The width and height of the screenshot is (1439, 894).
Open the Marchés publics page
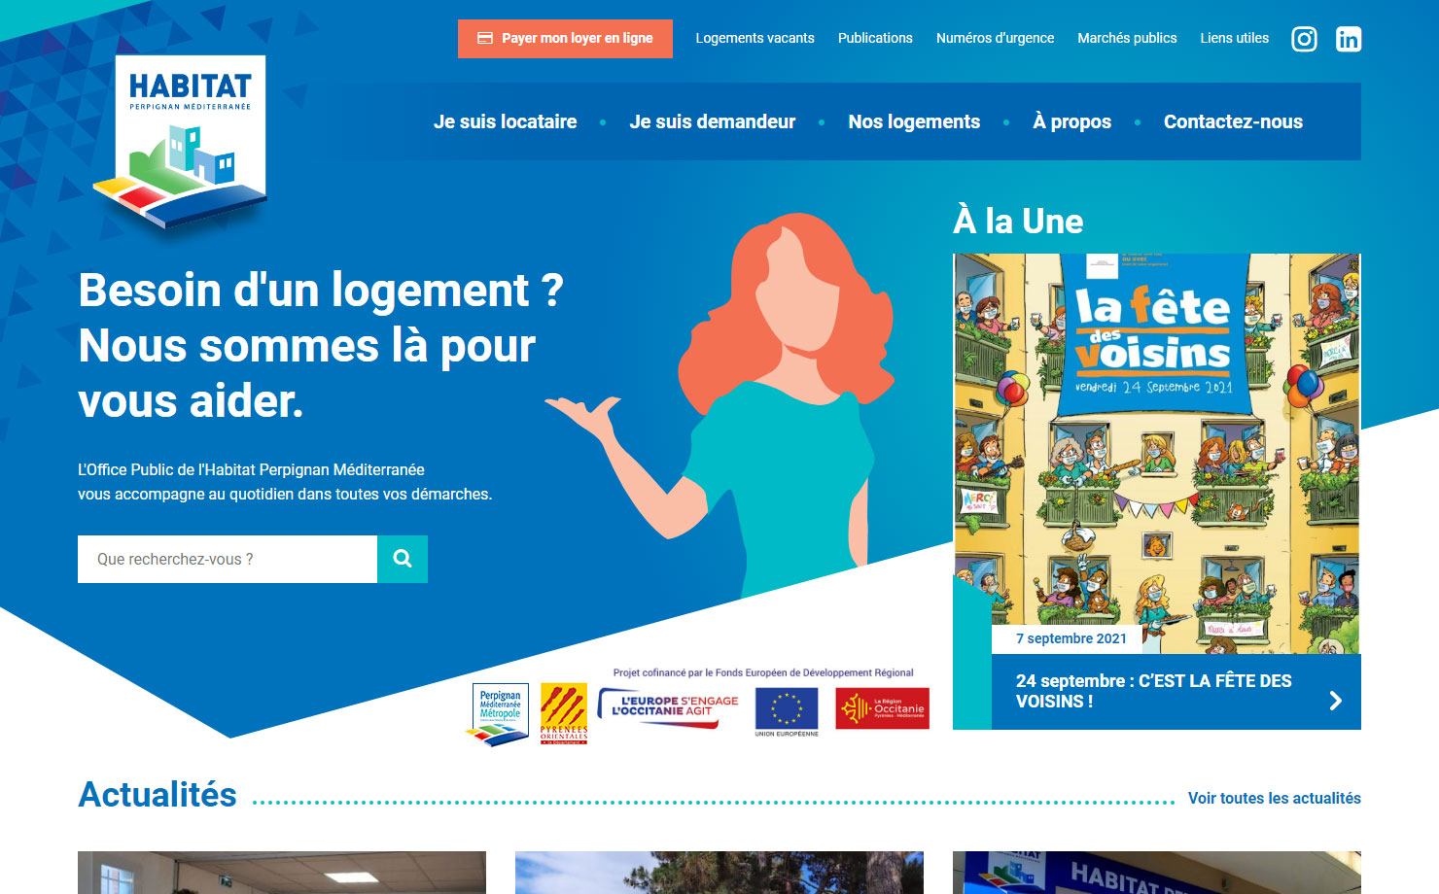tap(1127, 39)
